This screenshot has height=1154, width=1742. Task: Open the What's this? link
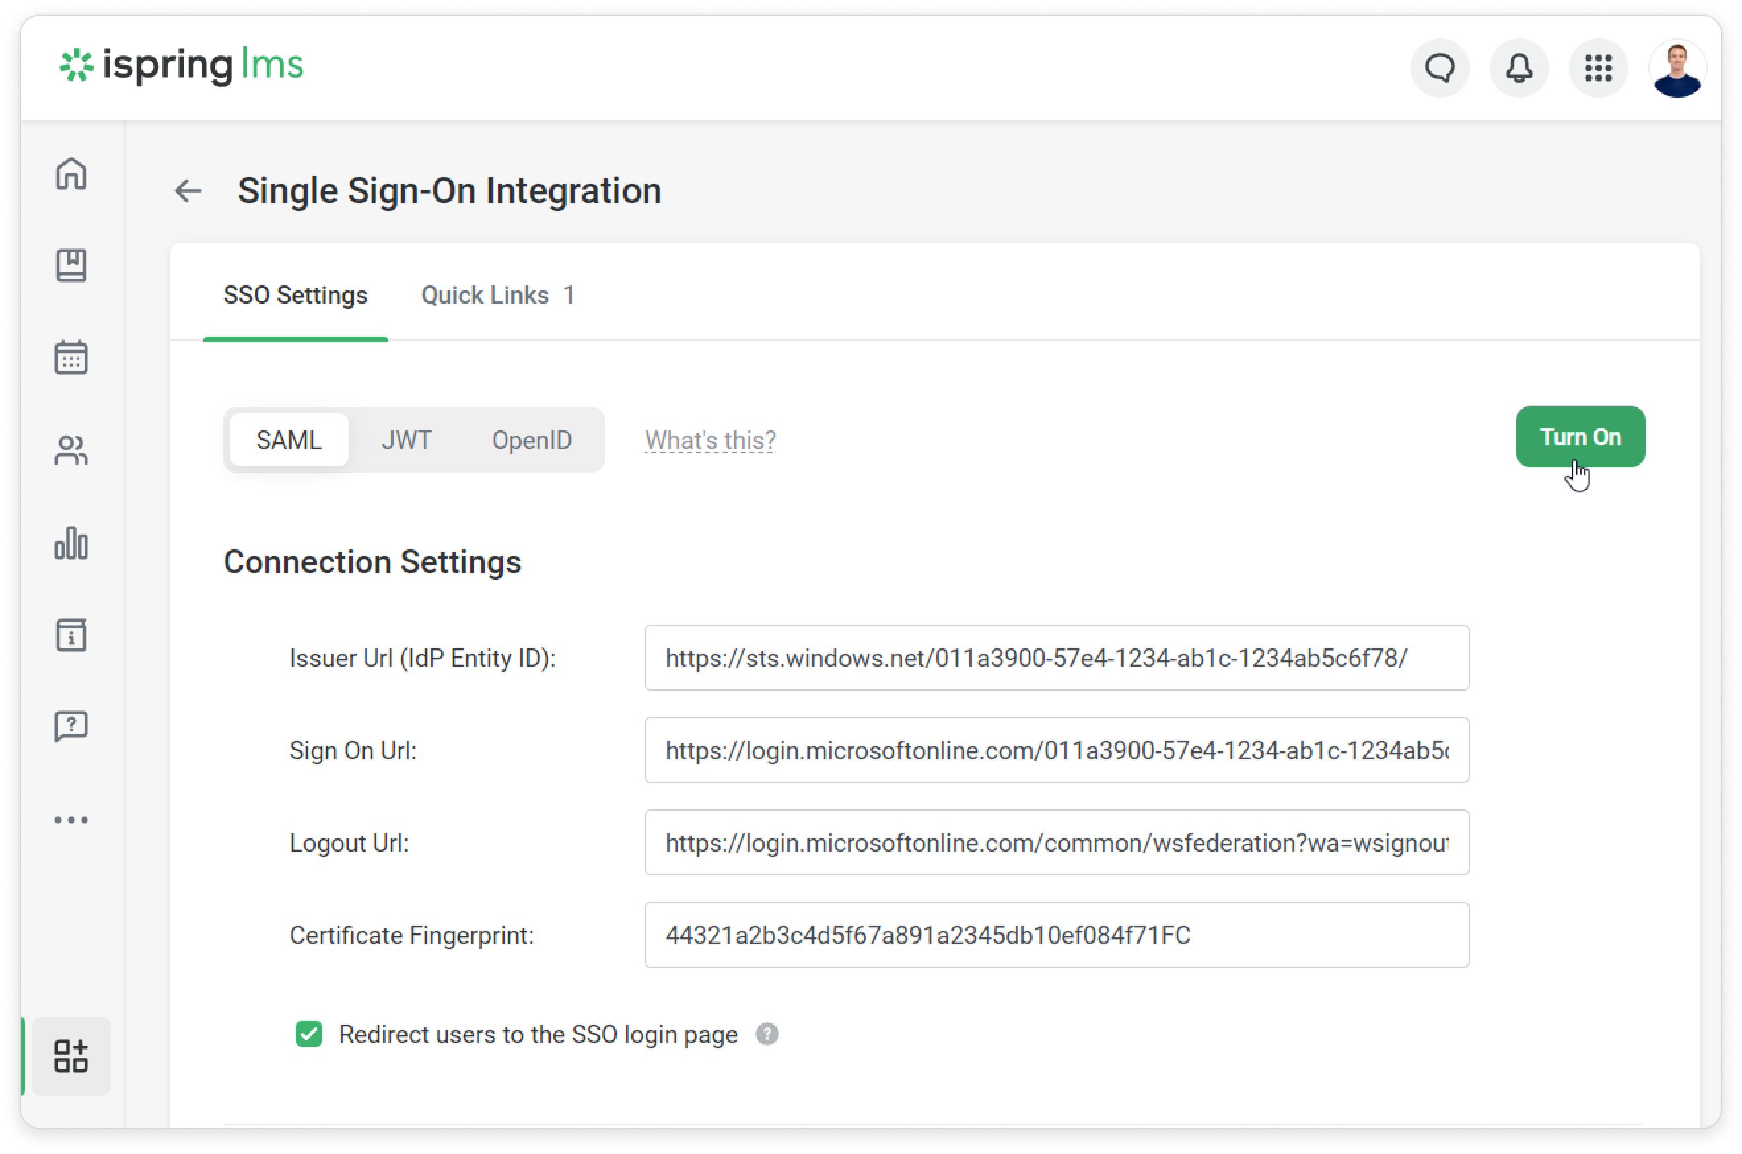pos(710,440)
